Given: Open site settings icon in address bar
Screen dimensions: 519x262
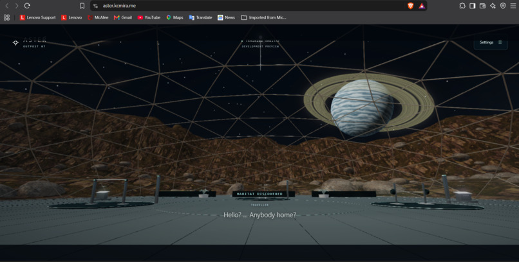Looking at the screenshot, I should [x=96, y=6].
